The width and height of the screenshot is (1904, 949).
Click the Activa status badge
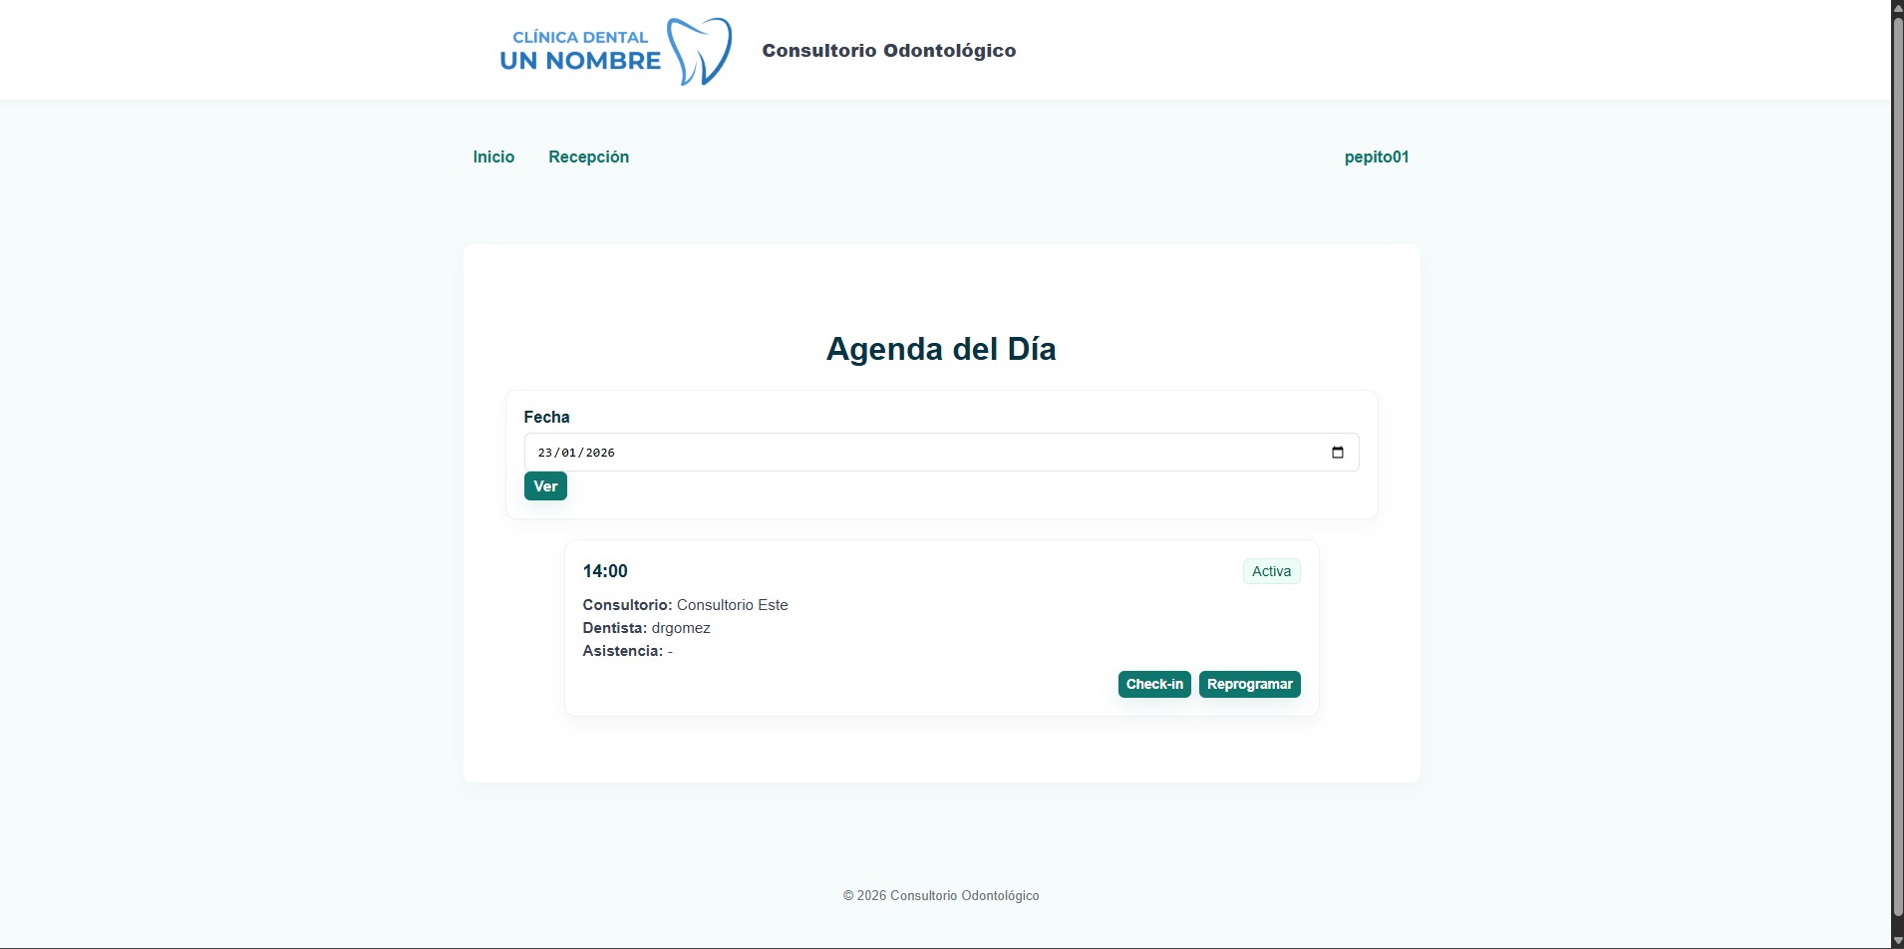click(x=1271, y=570)
